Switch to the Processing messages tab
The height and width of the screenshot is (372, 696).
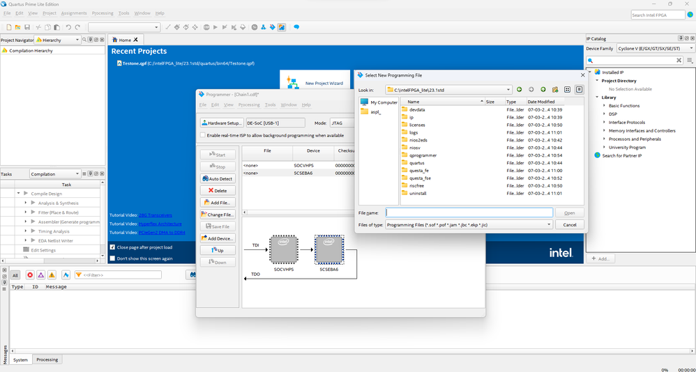point(47,359)
